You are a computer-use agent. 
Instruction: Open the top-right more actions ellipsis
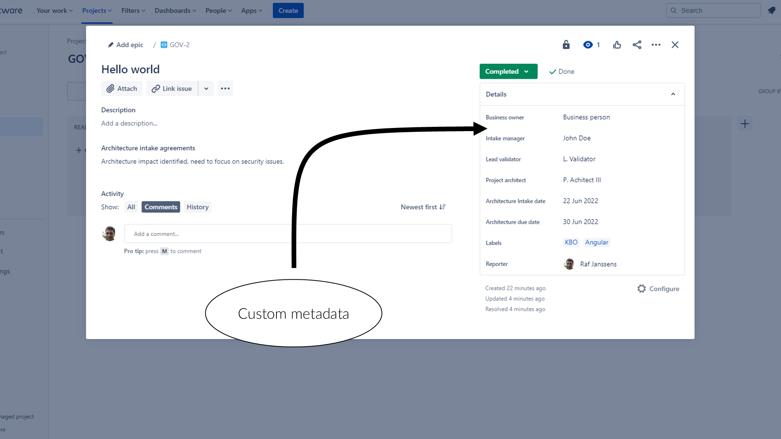coord(656,45)
